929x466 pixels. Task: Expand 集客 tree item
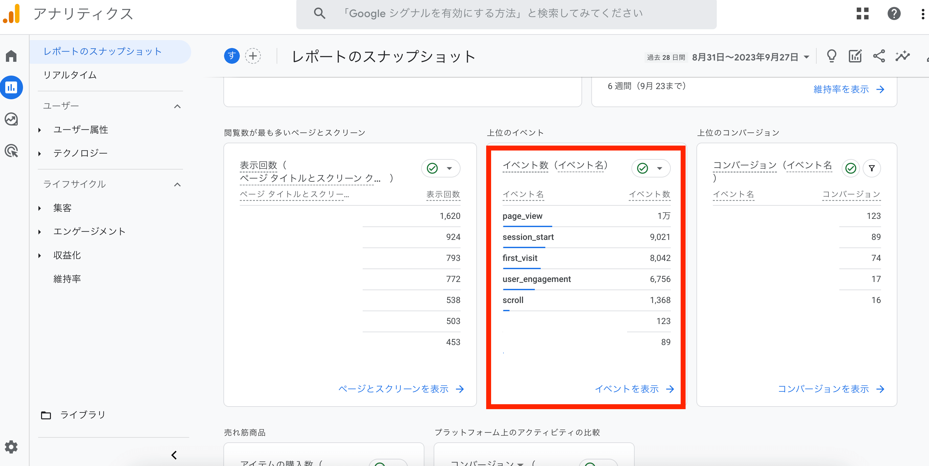tap(40, 208)
